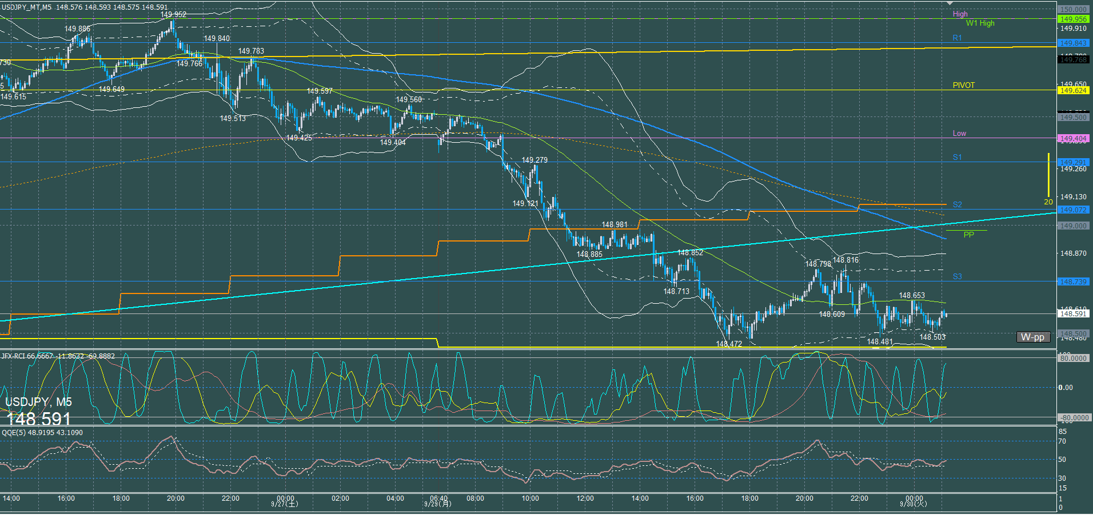1093x515 pixels.
Task: Click the S3 support label
Action: (957, 276)
